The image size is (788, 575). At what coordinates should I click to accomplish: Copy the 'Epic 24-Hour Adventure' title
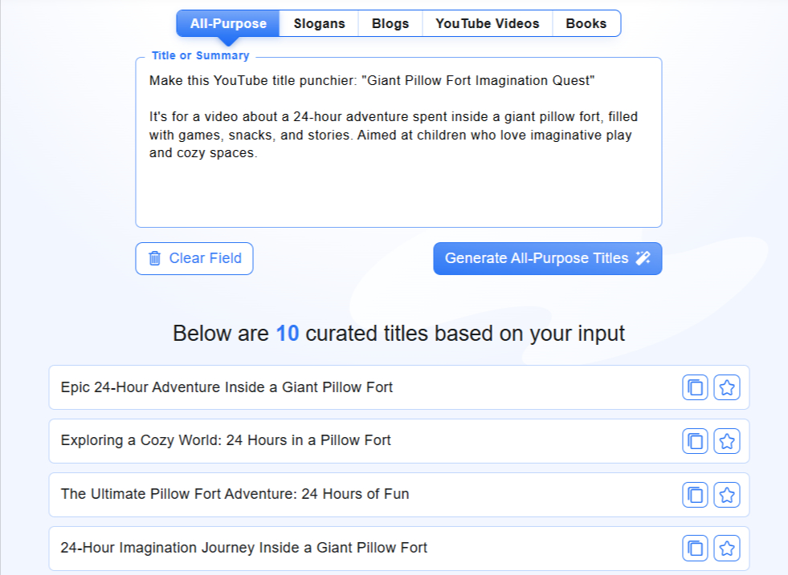click(695, 387)
